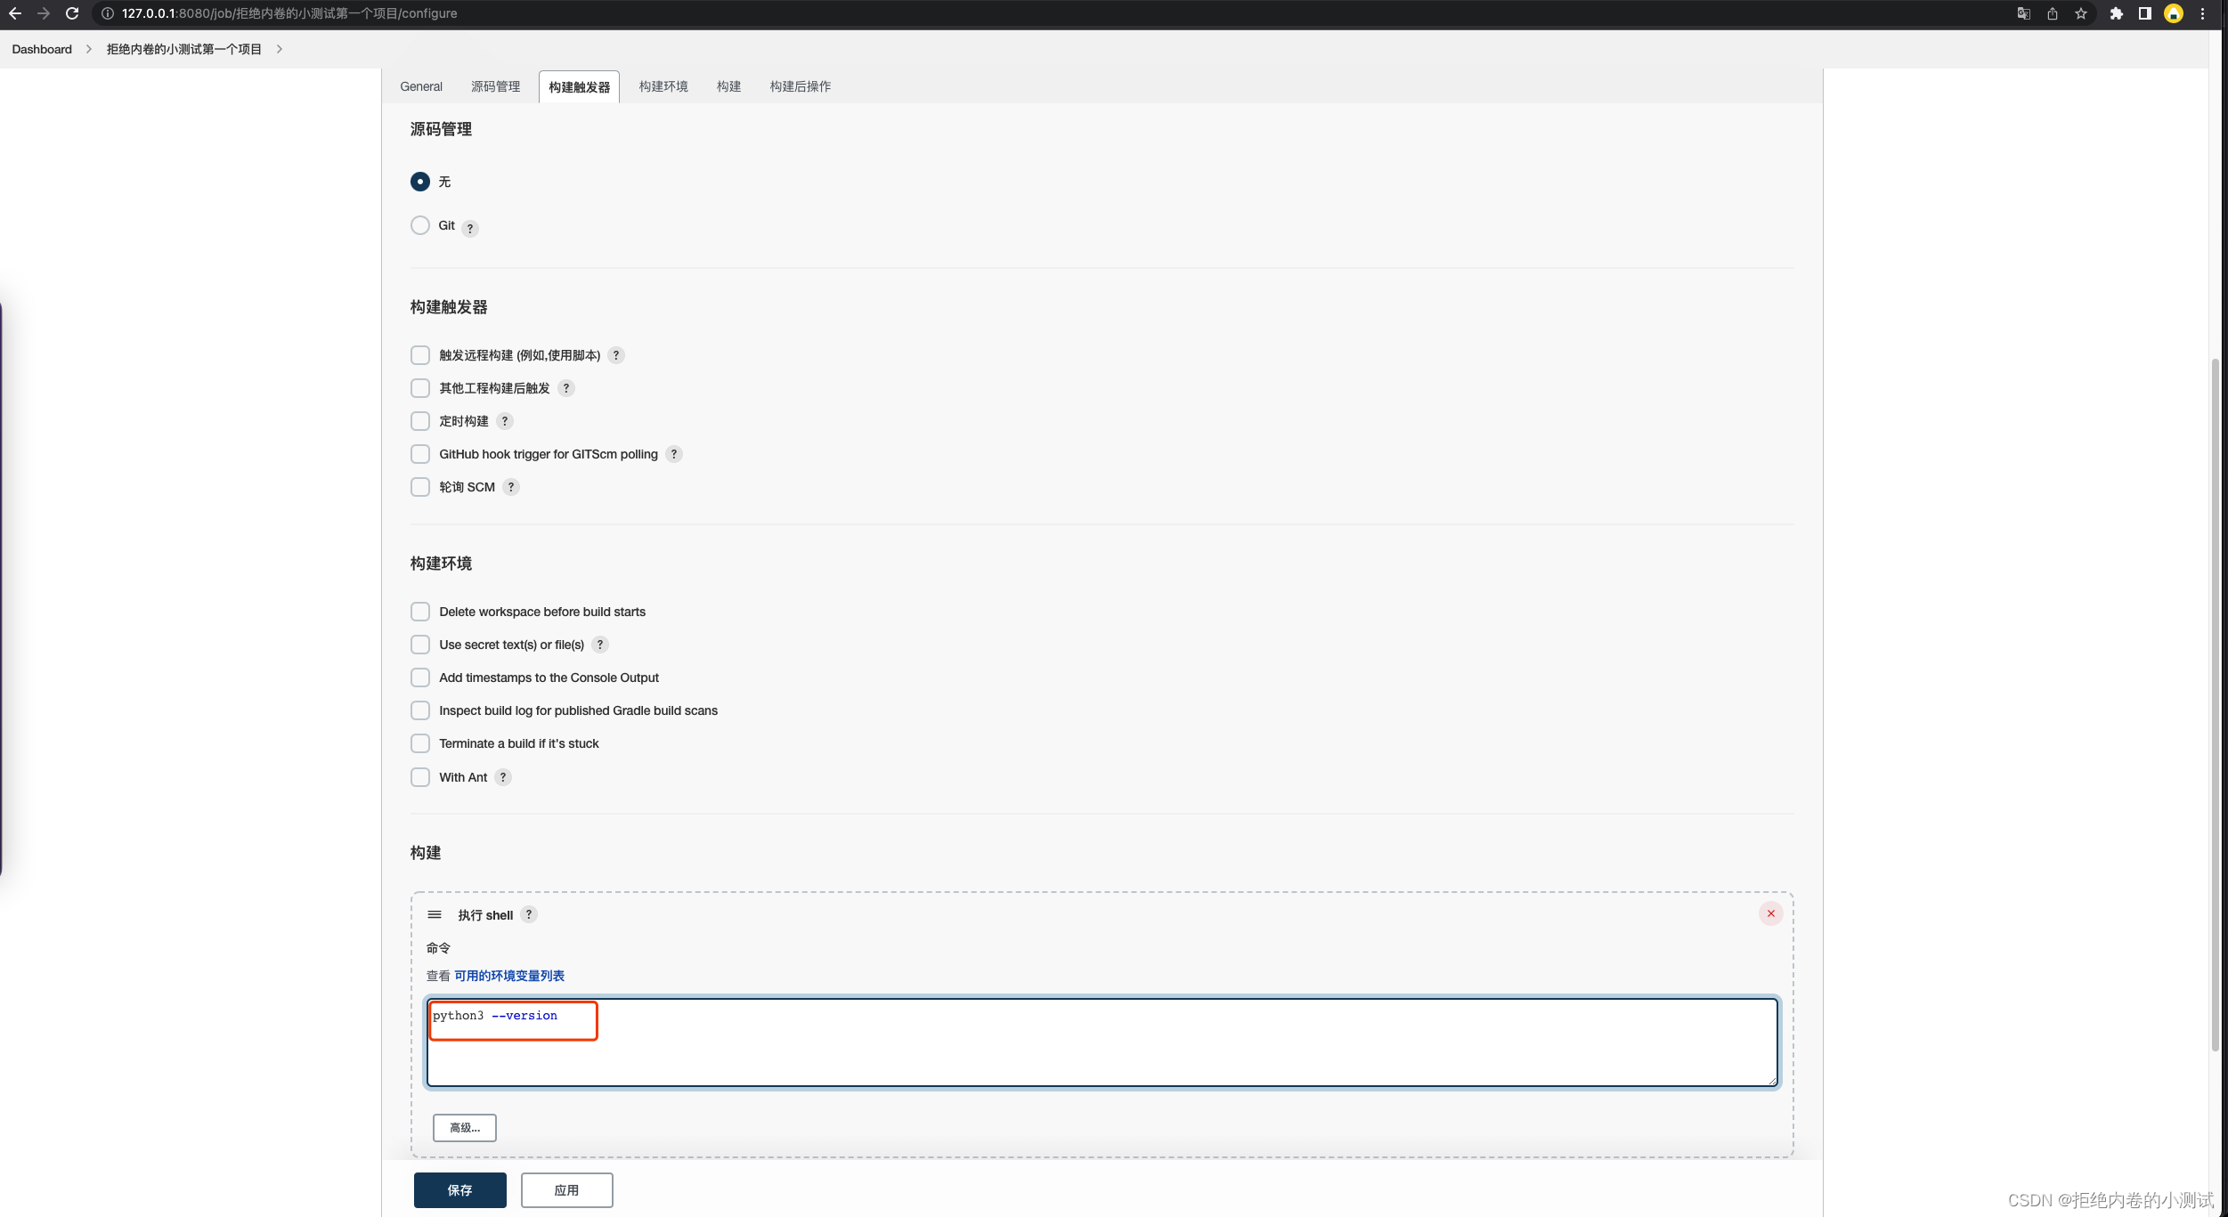The width and height of the screenshot is (2228, 1217).
Task: Switch to the 构建环境 tab
Action: tap(663, 86)
